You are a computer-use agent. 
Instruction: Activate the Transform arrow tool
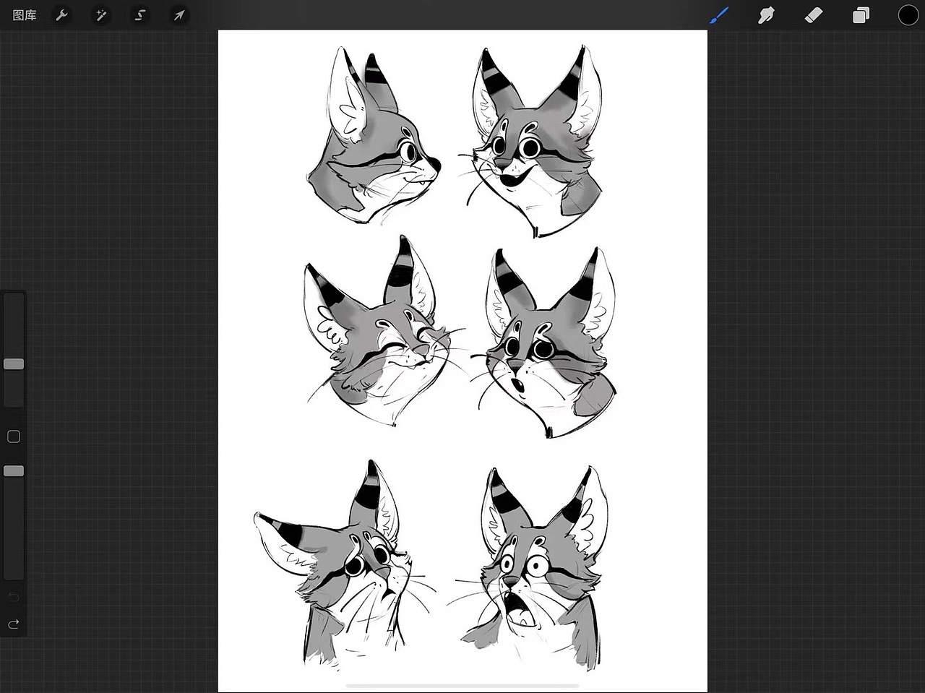coord(178,15)
